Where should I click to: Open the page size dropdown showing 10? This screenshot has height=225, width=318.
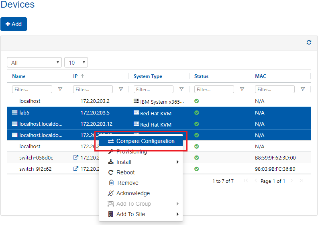76,63
